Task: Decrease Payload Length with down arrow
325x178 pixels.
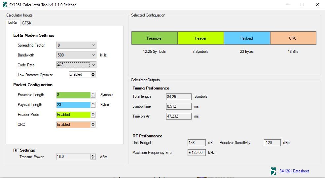Action: coord(93,106)
